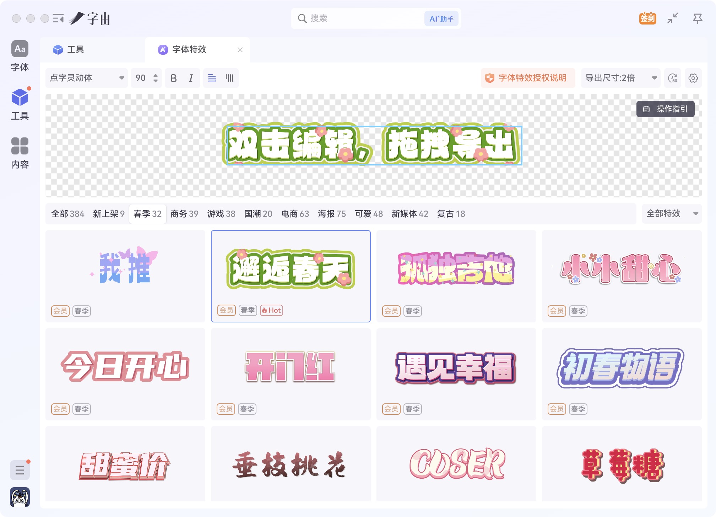716x517 pixels.
Task: Switch to the 工具 tab
Action: [75, 50]
